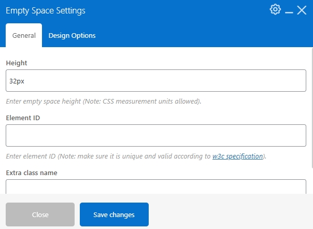Click empty footer area beside Save changes
This screenshot has height=229, width=313.
click(x=230, y=214)
